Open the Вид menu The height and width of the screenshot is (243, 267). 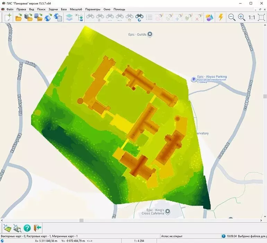click(x=32, y=9)
